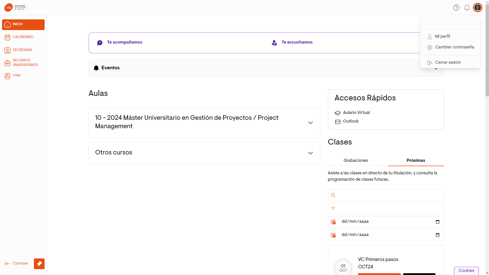Open the filter dropdown field
Image resolution: width=489 pixels, height=275 pixels.
386,208
